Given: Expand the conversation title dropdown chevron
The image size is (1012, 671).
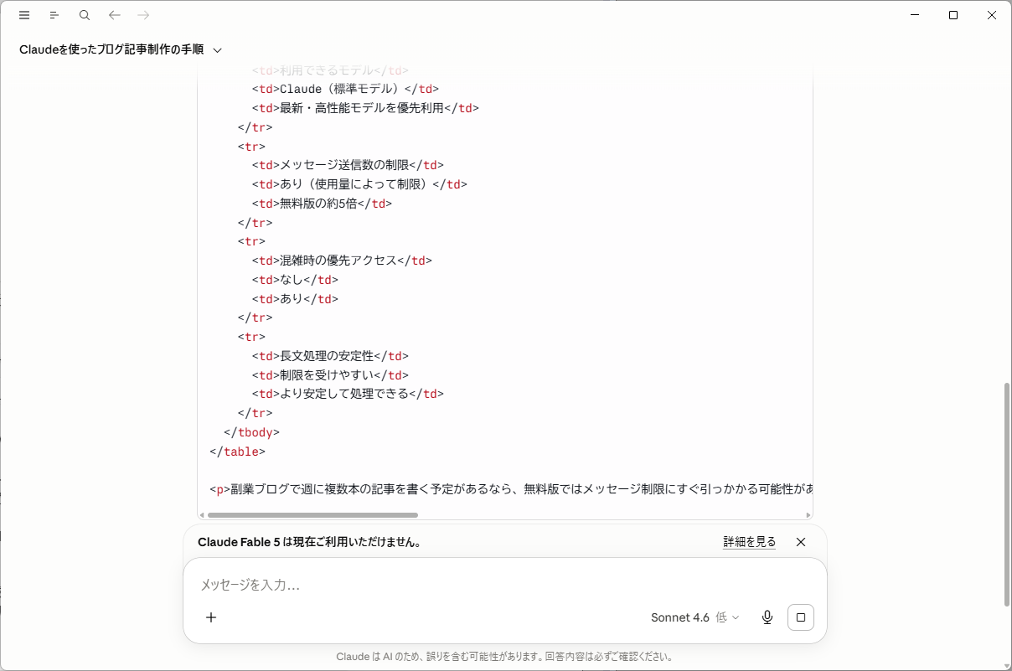Looking at the screenshot, I should coord(218,50).
